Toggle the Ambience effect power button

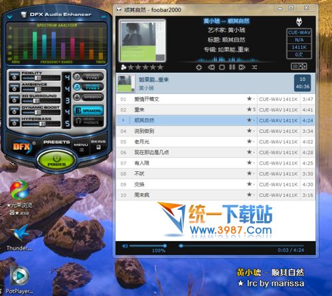(15, 88)
